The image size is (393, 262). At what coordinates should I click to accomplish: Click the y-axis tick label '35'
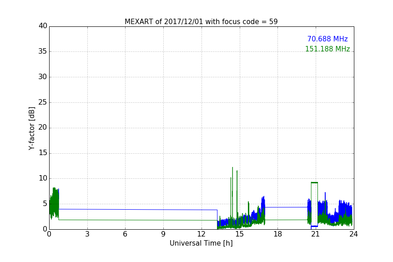[x=43, y=51]
